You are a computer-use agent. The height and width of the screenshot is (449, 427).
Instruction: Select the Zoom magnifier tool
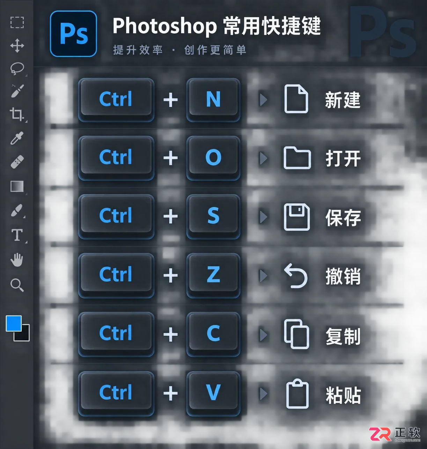tap(17, 285)
